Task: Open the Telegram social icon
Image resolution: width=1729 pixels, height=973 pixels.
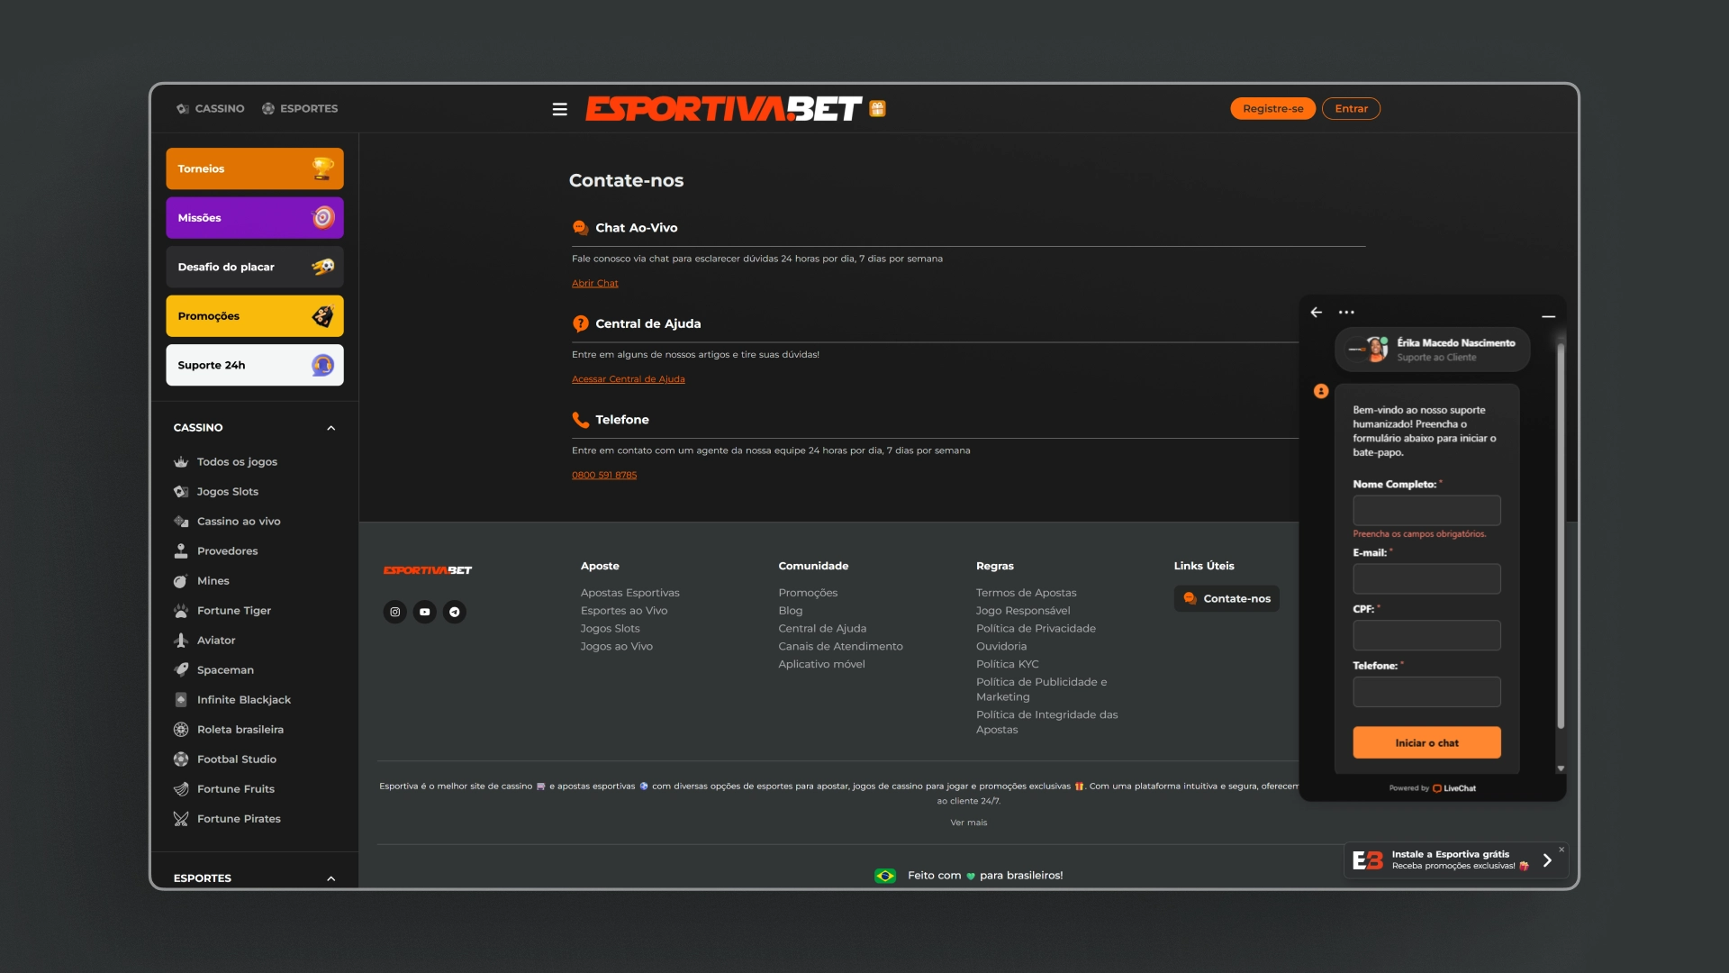Action: (455, 612)
